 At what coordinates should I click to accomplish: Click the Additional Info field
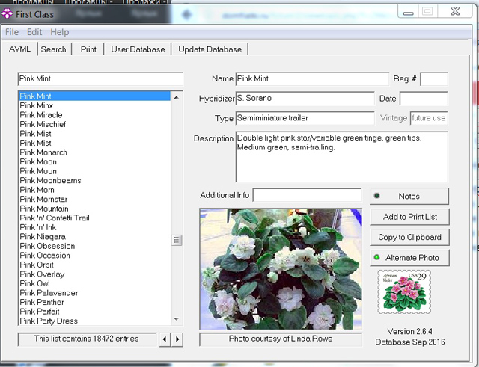pyautogui.click(x=308, y=195)
